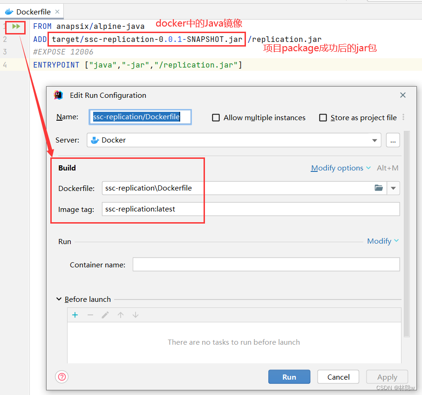Click the pencil edit icon under Before launch
Screen dimensions: 422x395
pyautogui.click(x=105, y=314)
